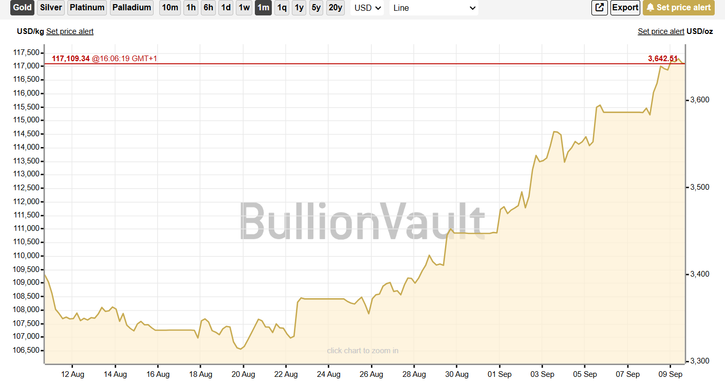
Task: Switch to the Silver metal tab
Action: (x=51, y=8)
